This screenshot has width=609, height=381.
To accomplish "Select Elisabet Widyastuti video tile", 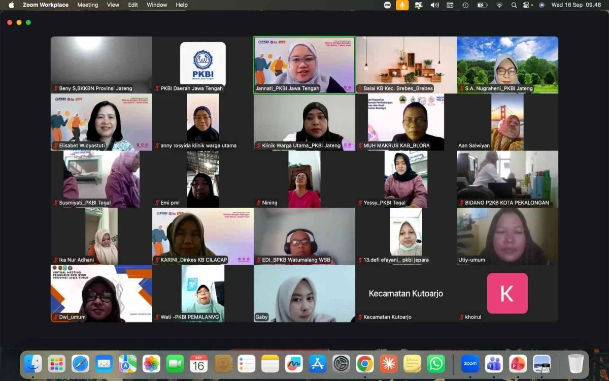I will (x=101, y=122).
